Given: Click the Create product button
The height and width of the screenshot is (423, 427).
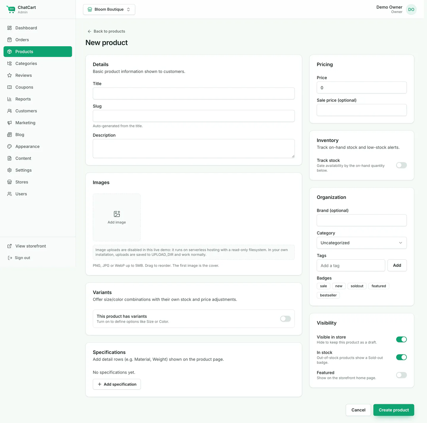Looking at the screenshot, I should coord(394,410).
